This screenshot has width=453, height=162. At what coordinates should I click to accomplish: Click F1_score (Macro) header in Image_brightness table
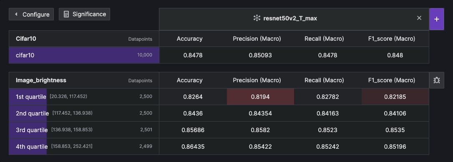coord(391,80)
